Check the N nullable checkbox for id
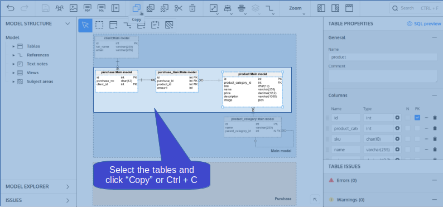 click(x=408, y=118)
